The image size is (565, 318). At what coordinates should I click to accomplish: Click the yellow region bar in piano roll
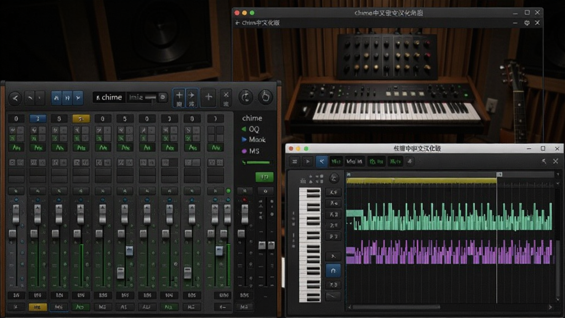[x=421, y=181]
